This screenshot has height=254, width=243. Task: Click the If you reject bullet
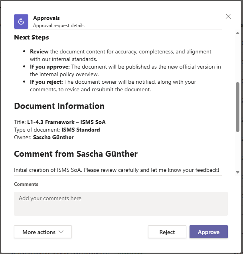pyautogui.click(x=113, y=86)
